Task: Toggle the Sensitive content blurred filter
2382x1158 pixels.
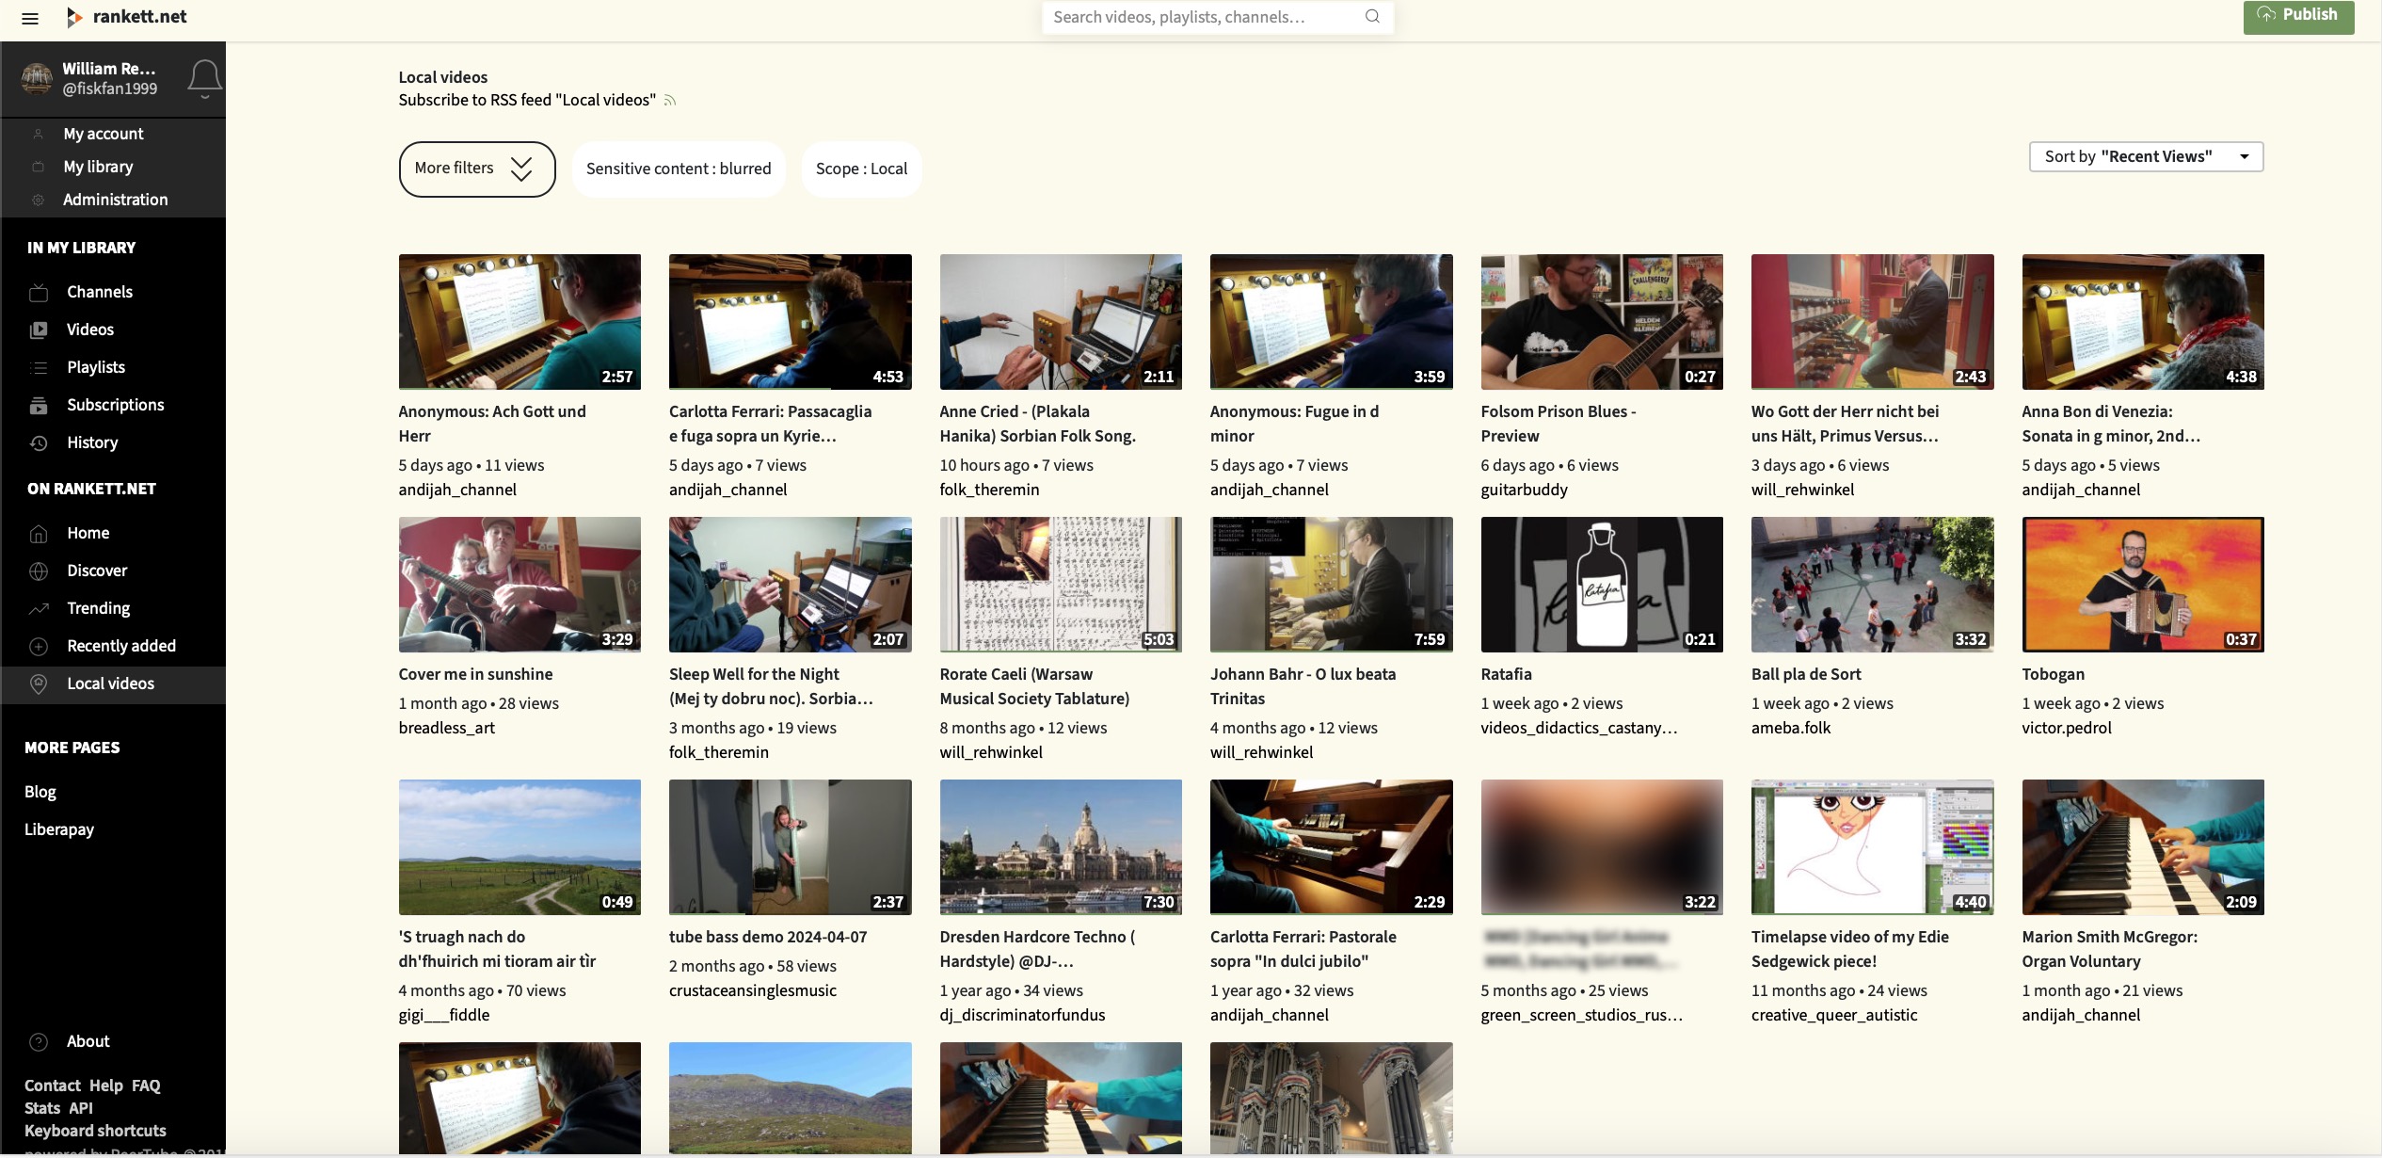Action: [678, 169]
